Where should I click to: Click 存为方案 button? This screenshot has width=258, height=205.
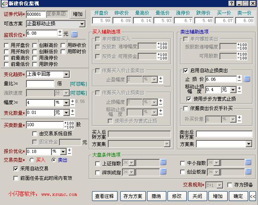pyautogui.click(x=133, y=196)
